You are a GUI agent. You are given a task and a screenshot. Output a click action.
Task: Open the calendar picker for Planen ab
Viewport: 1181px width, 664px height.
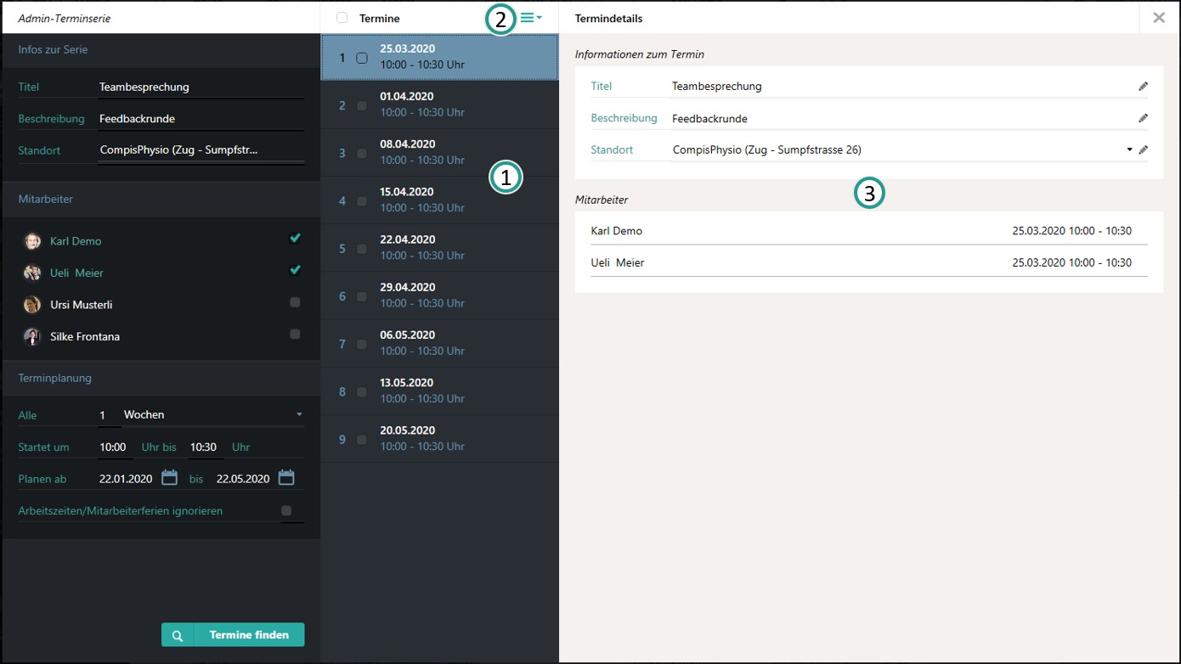(x=169, y=478)
